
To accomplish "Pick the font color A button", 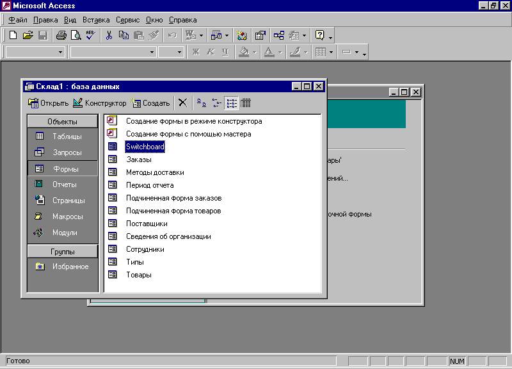I will click(x=269, y=52).
